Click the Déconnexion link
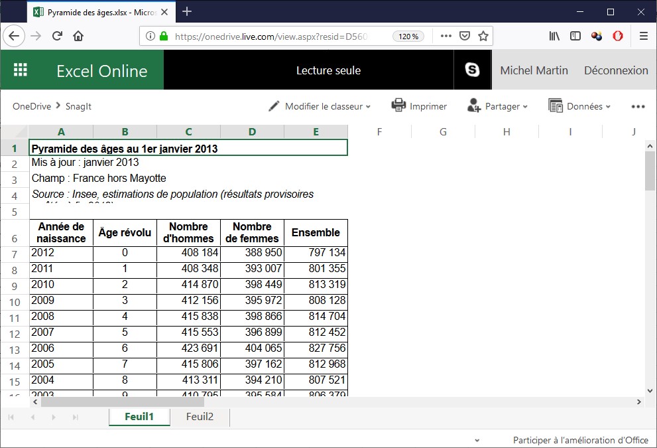This screenshot has height=448, width=657. pos(616,70)
